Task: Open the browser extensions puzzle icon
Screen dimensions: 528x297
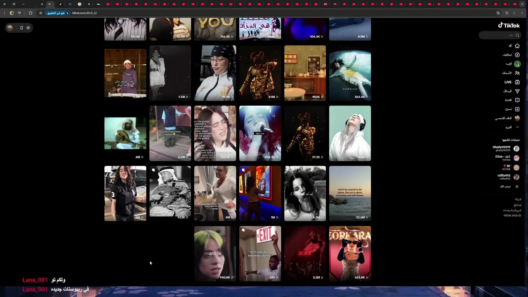Action: tap(30, 13)
